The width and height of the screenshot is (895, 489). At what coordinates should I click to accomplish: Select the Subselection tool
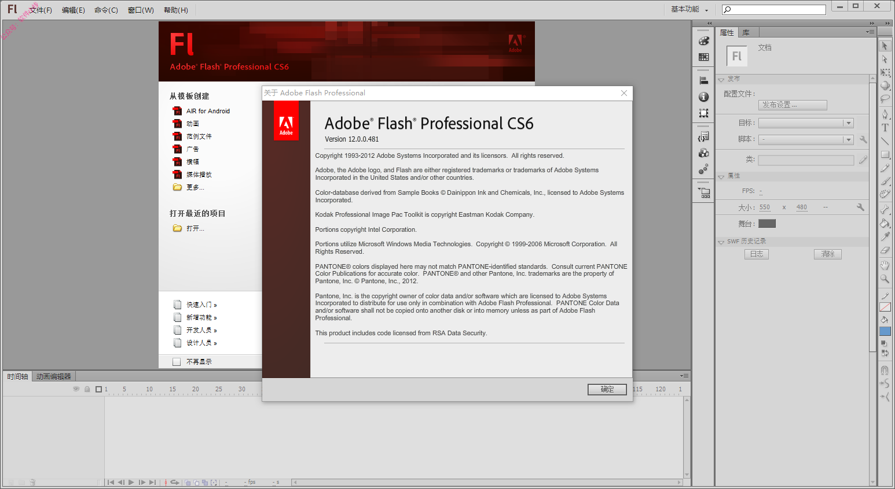tap(885, 59)
